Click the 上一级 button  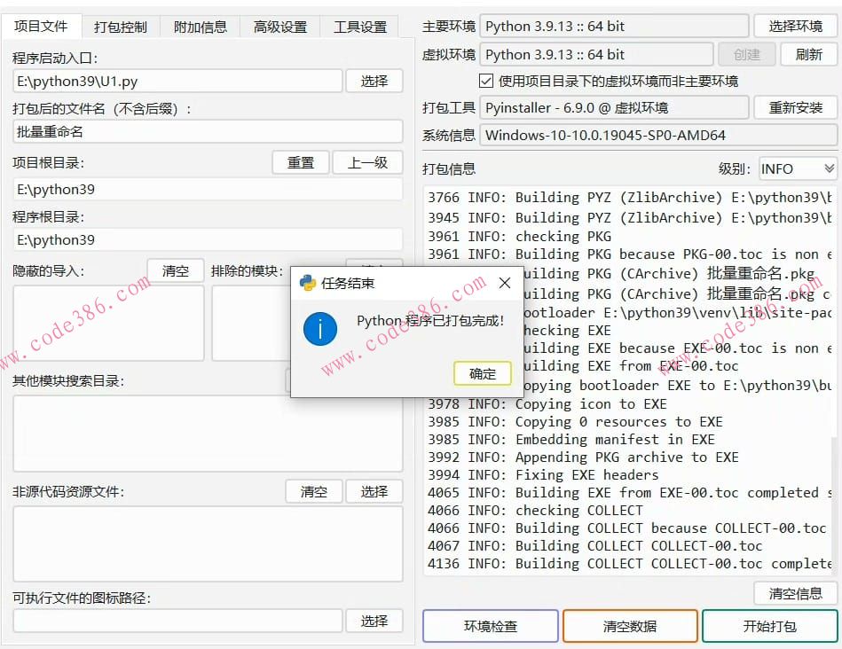pyautogui.click(x=367, y=162)
